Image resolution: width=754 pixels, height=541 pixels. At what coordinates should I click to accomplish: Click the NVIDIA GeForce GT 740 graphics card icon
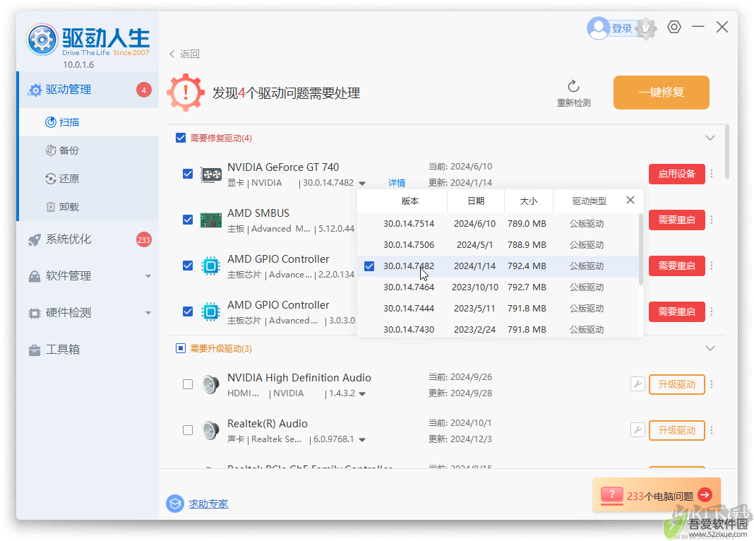pyautogui.click(x=210, y=174)
